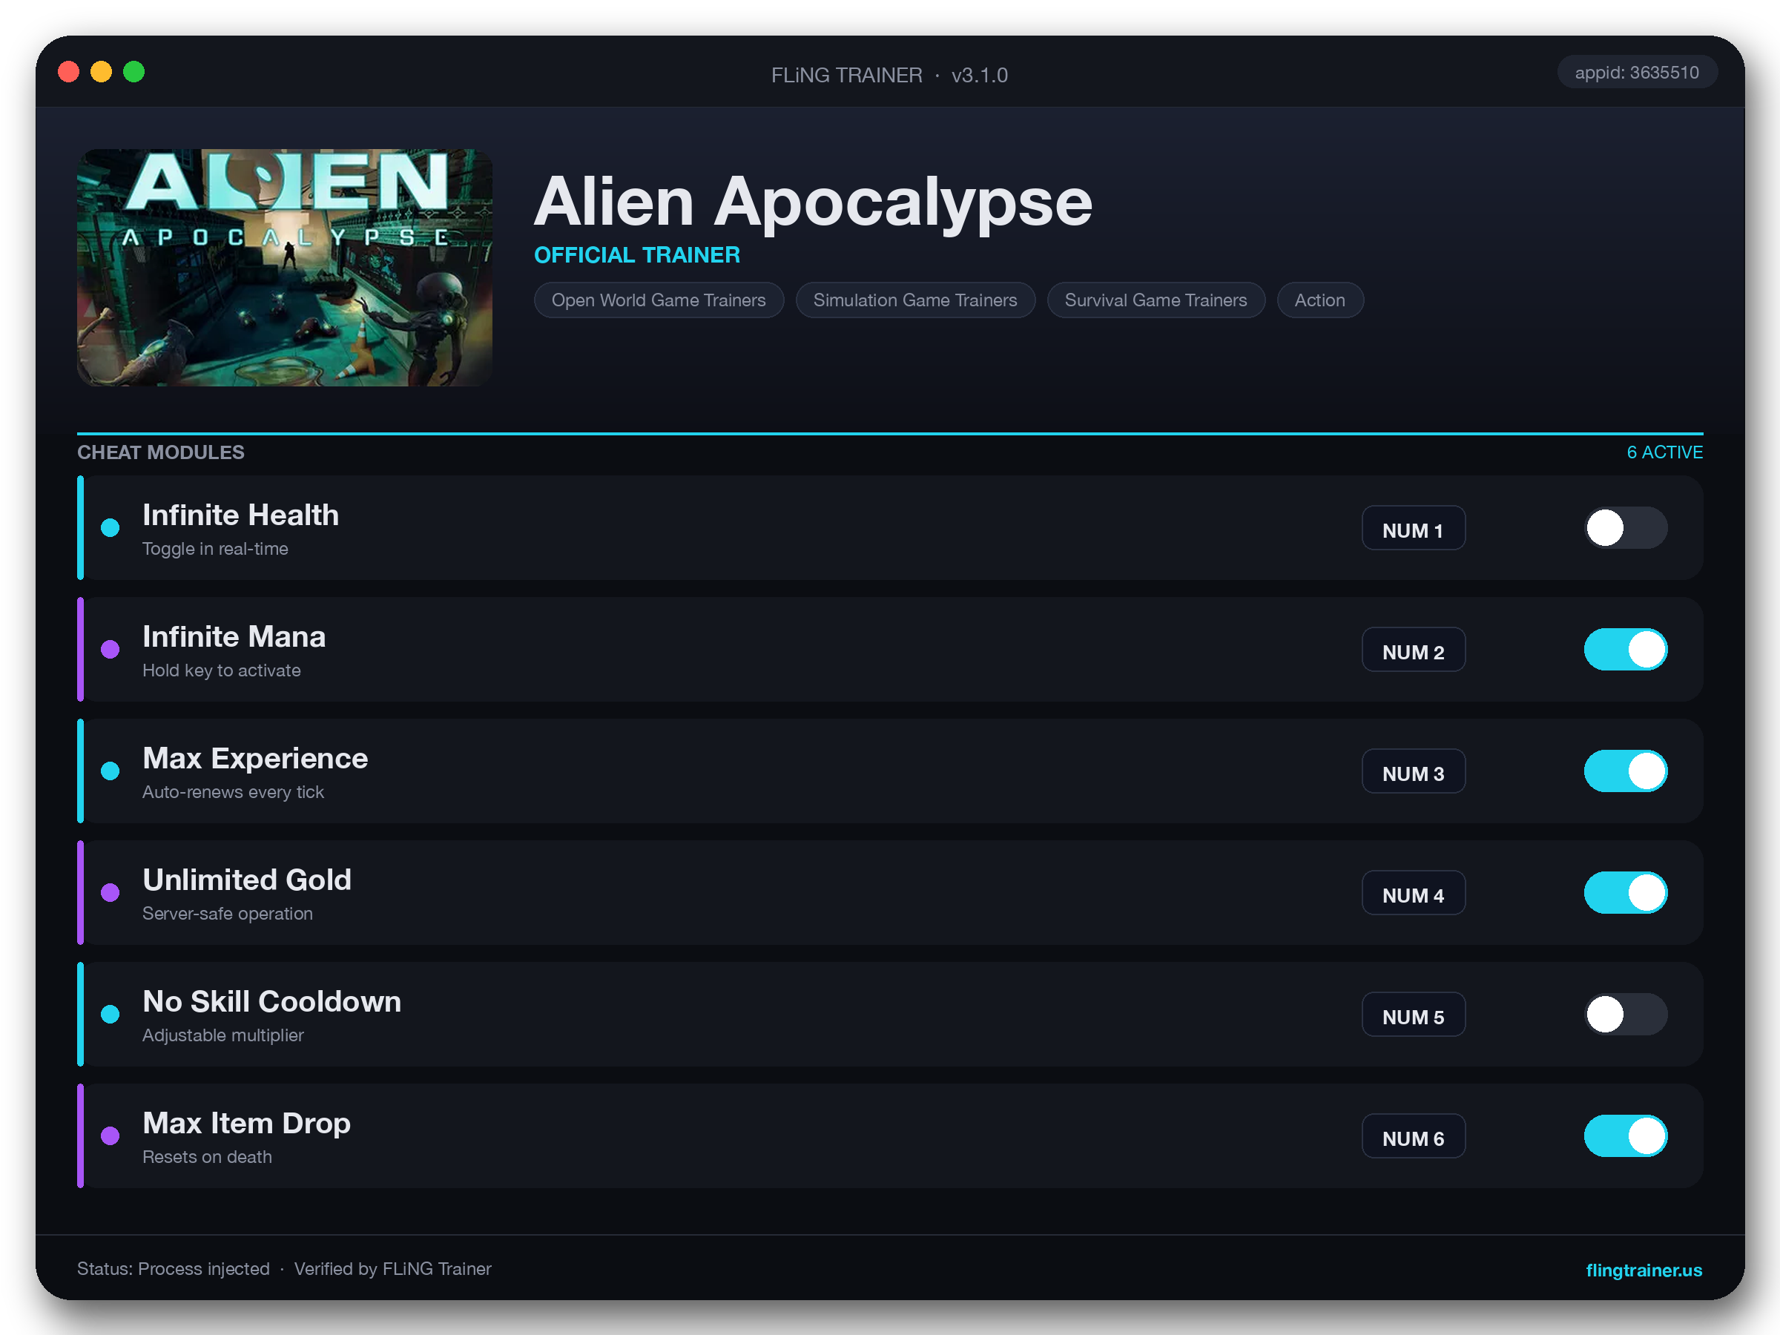Enable the Infinite Health toggle
The height and width of the screenshot is (1335, 1780).
click(x=1626, y=528)
